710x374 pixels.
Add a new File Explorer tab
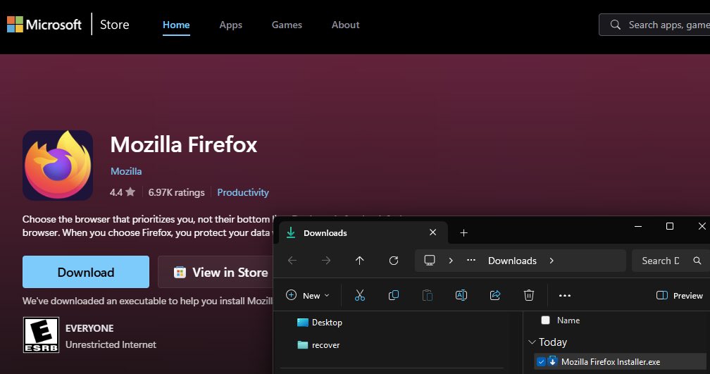463,232
